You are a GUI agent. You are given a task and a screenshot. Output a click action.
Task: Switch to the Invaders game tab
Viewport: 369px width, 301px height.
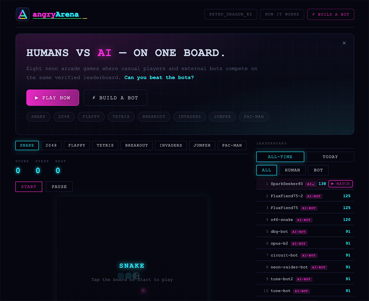(171, 145)
